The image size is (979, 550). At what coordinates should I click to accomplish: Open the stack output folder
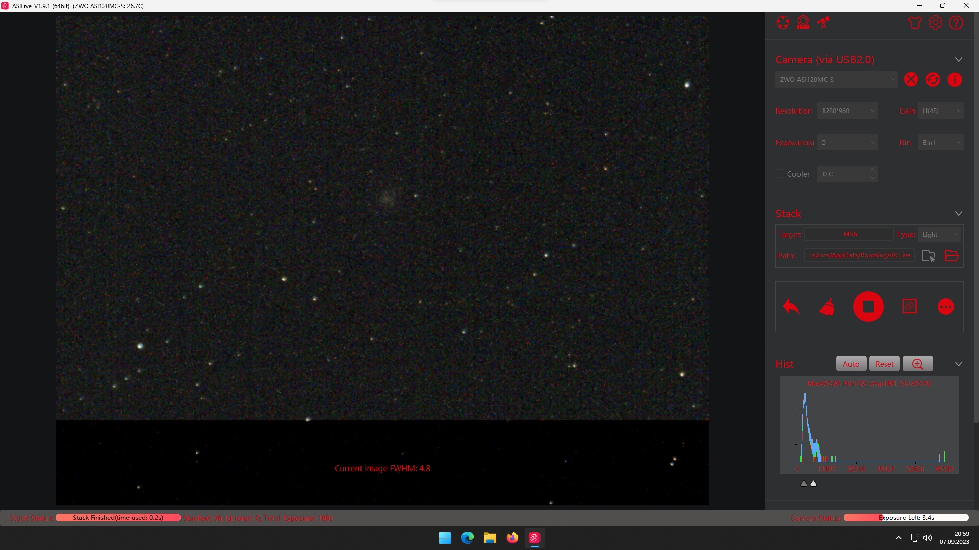pyautogui.click(x=951, y=256)
